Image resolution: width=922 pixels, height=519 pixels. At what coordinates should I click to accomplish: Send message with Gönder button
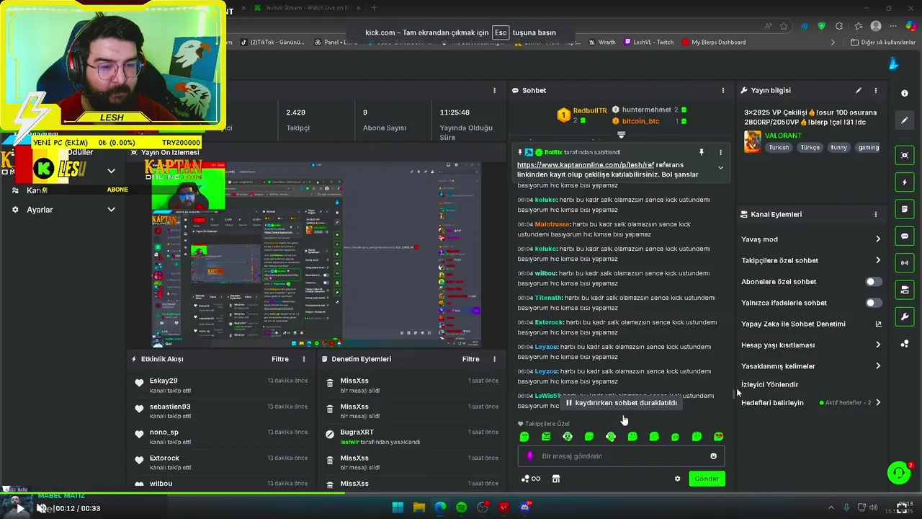click(x=707, y=479)
